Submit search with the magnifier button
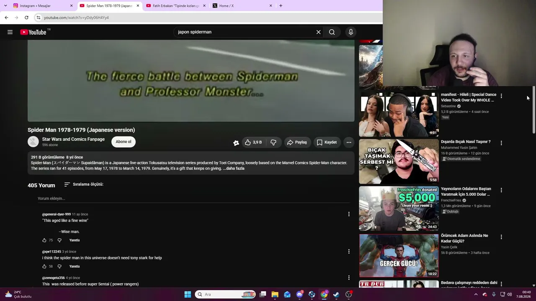Screen dimensions: 536x301 (332, 32)
